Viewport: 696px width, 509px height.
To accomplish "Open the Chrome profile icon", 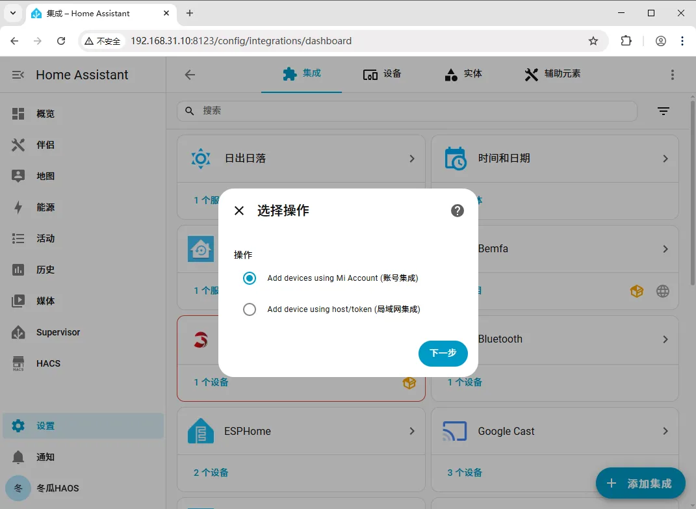I will point(660,41).
